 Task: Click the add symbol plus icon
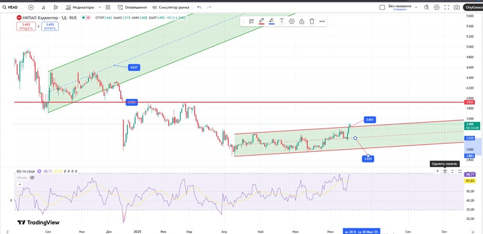(x=31, y=7)
